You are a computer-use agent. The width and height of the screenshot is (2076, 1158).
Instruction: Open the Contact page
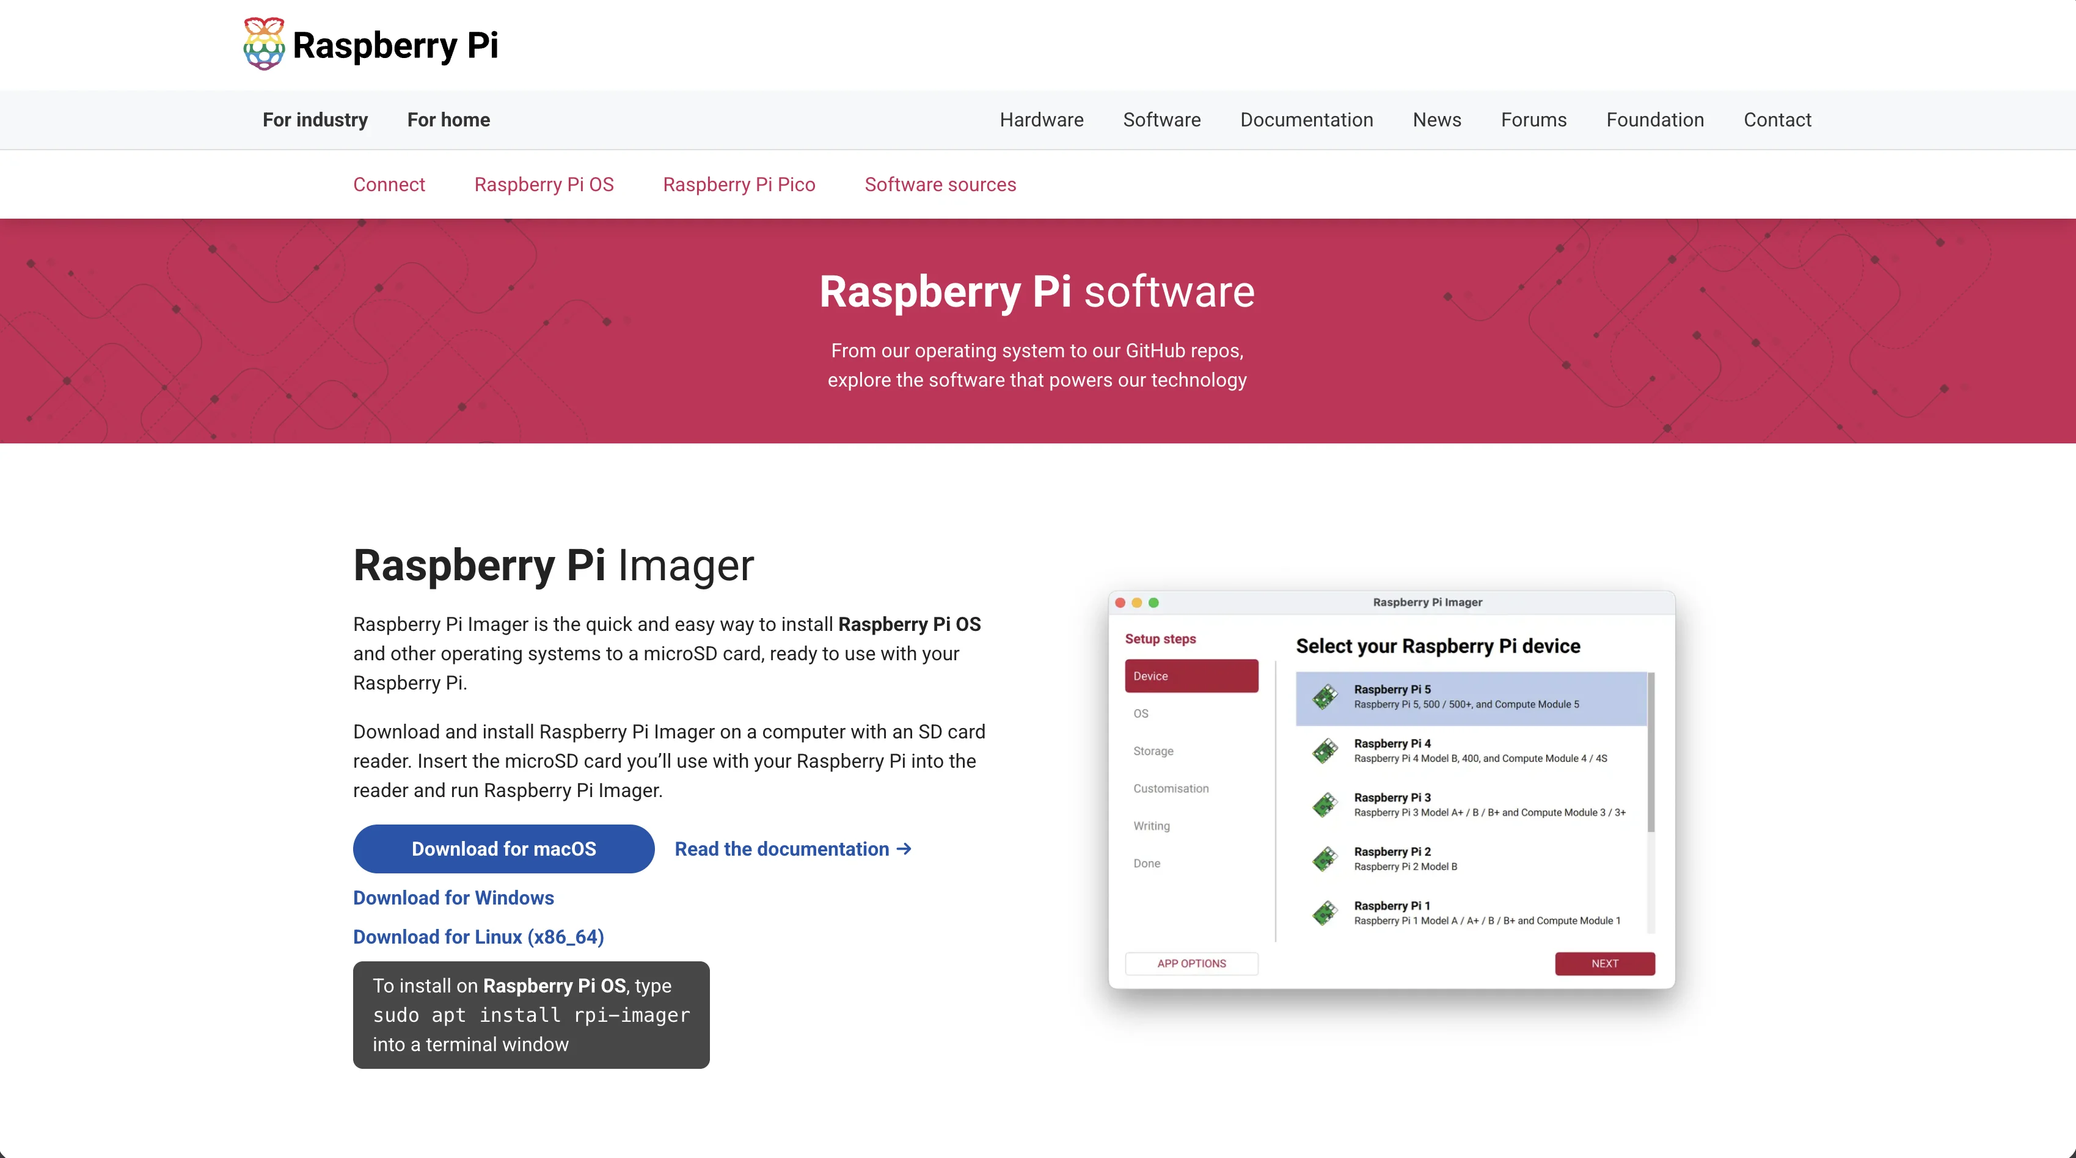[1778, 120]
